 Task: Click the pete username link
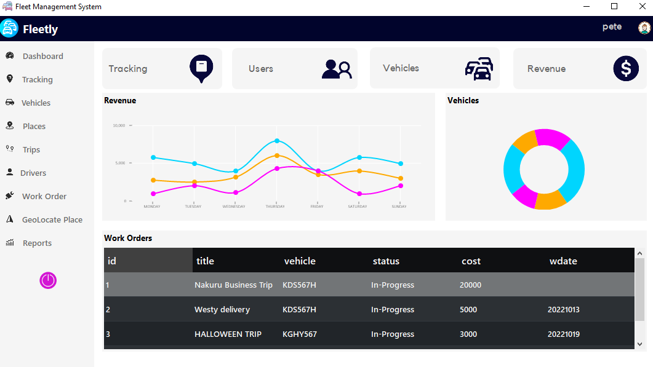pos(612,26)
